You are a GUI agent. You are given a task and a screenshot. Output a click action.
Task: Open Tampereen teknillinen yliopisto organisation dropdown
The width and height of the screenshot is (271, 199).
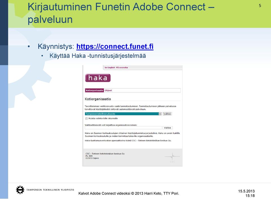(x=123, y=114)
